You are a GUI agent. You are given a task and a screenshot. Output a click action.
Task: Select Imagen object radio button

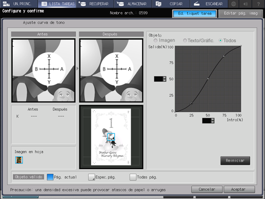pos(155,41)
